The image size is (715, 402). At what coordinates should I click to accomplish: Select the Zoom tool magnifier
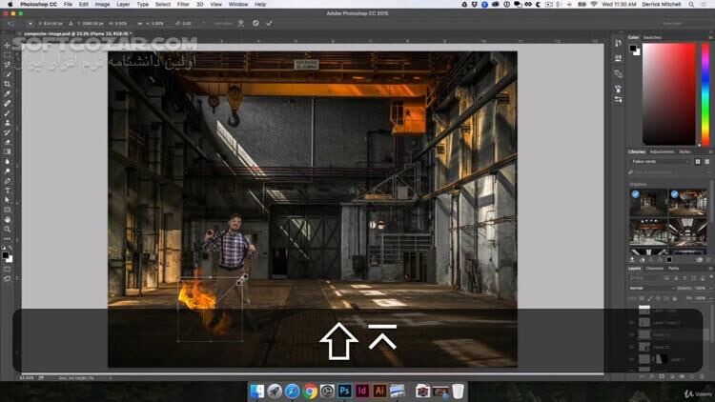click(x=8, y=230)
